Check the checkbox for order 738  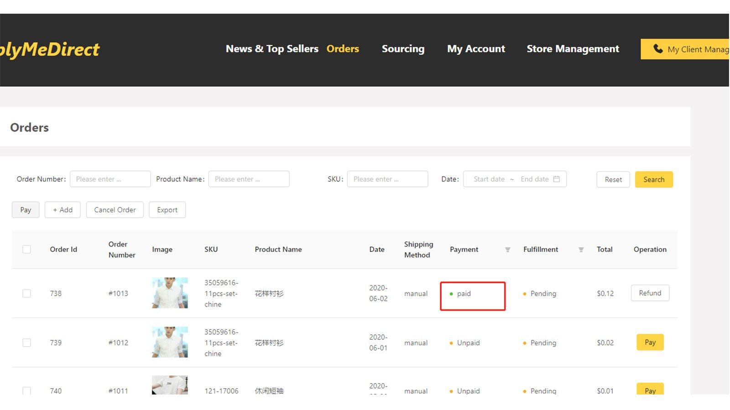click(x=26, y=293)
